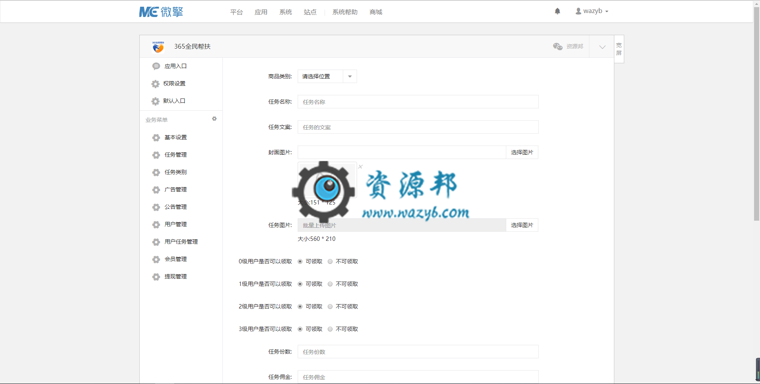
Task: Open the 商城 menu
Action: pyautogui.click(x=376, y=12)
